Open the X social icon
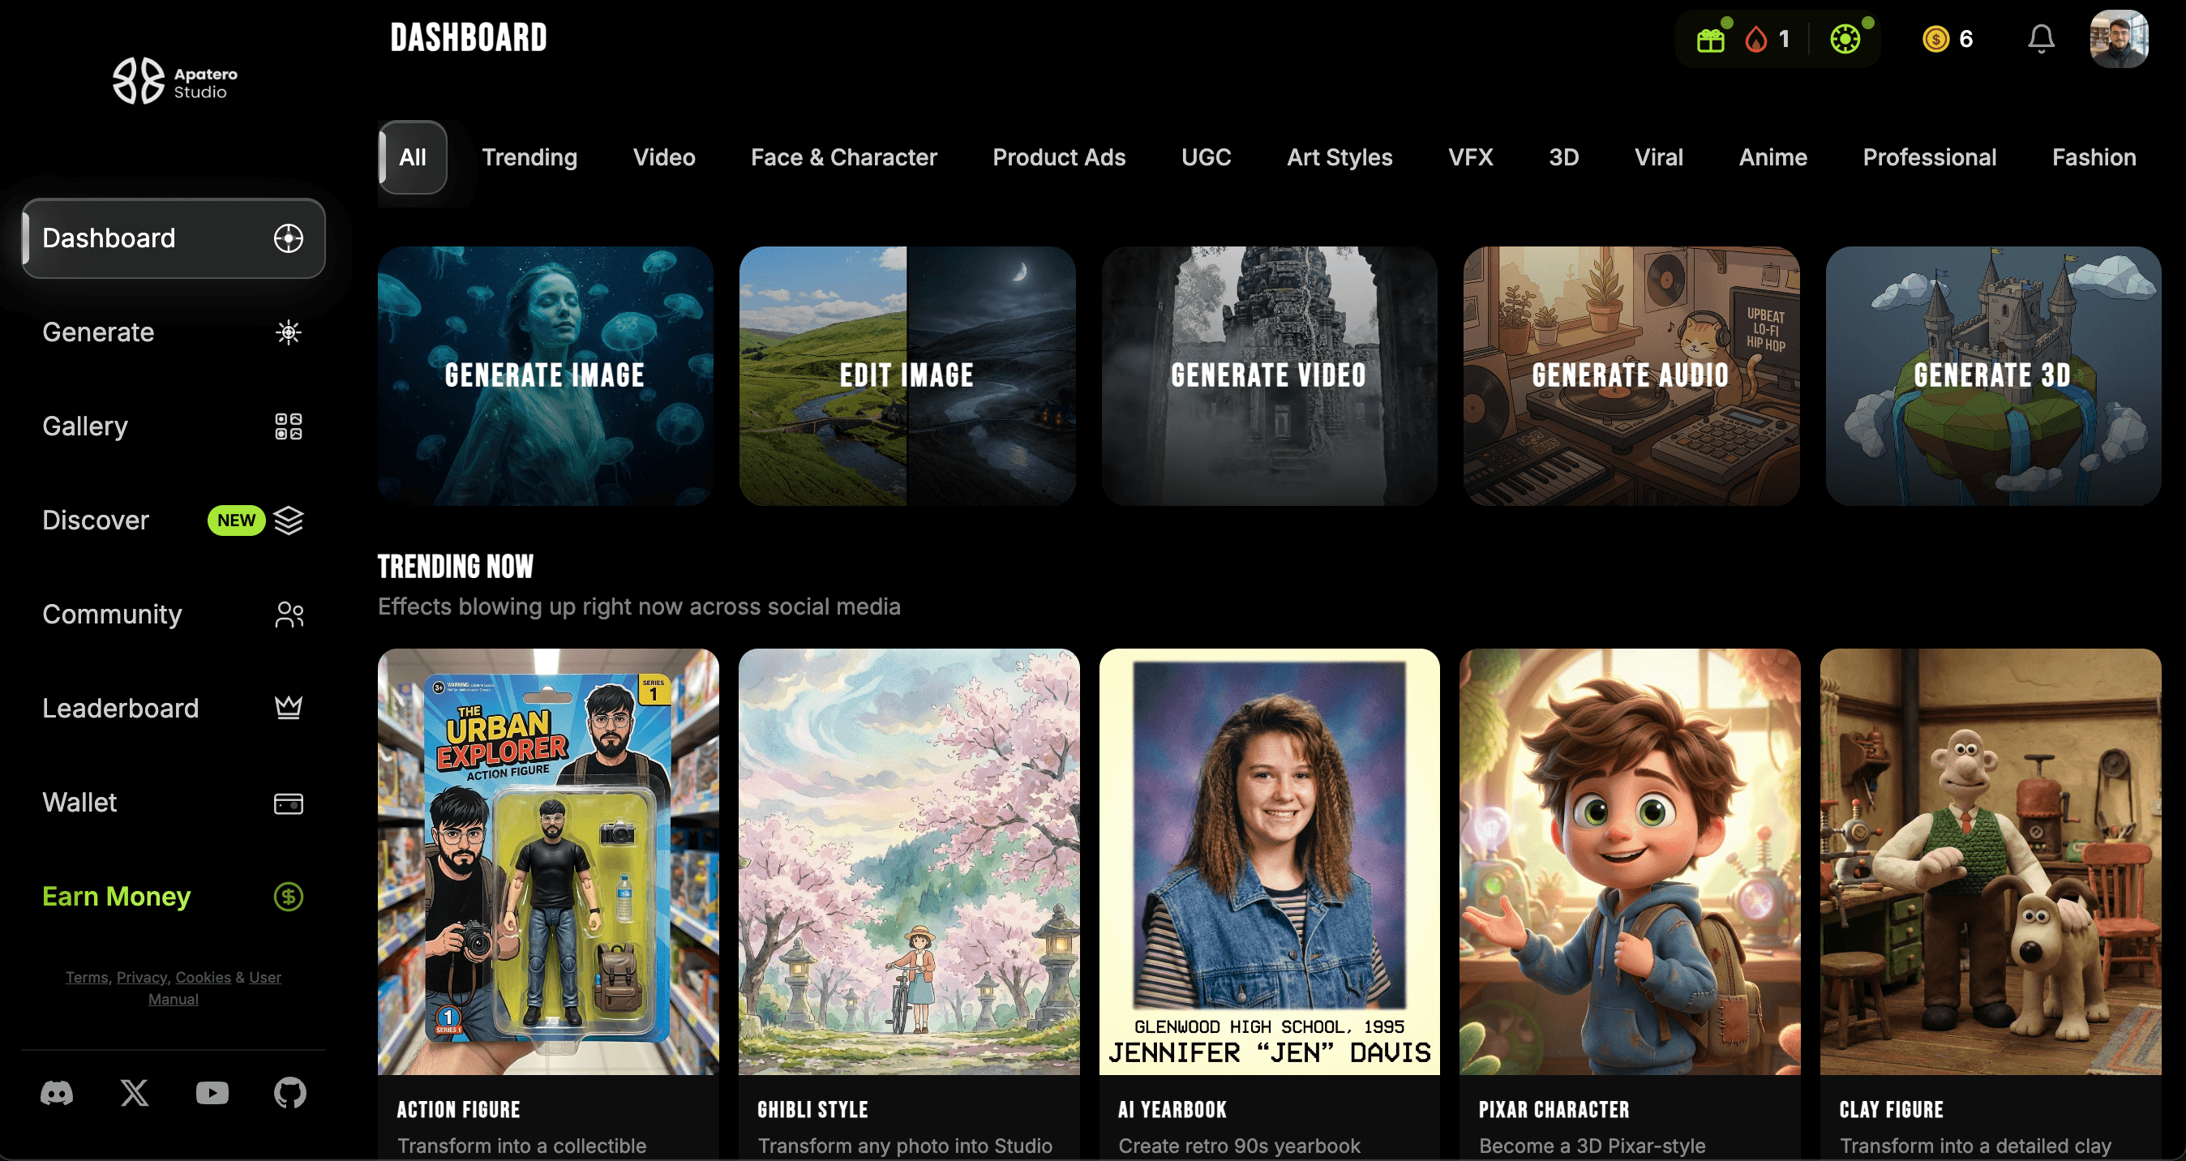This screenshot has width=2186, height=1161. point(134,1093)
